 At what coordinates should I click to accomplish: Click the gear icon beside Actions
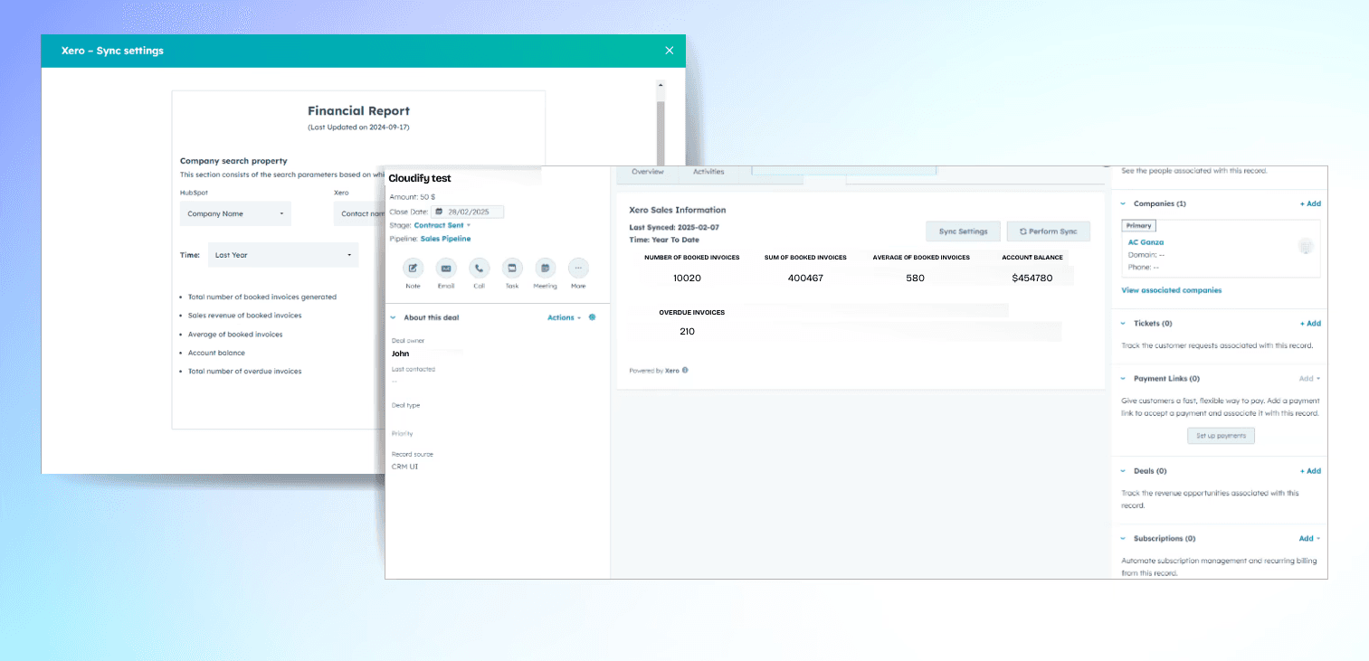pyautogui.click(x=593, y=317)
